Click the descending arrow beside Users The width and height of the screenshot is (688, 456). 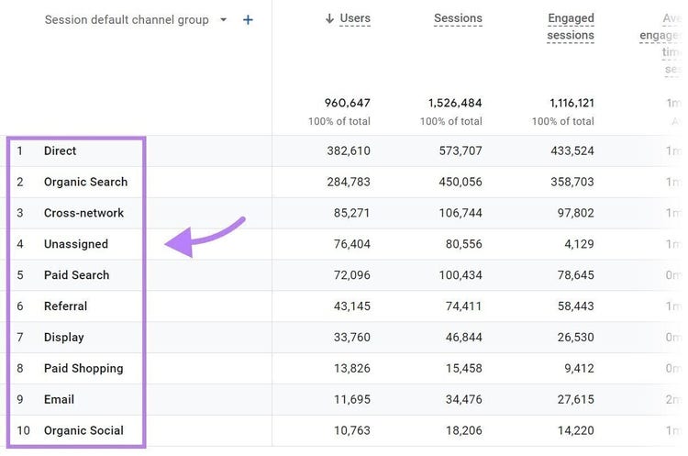coord(329,18)
